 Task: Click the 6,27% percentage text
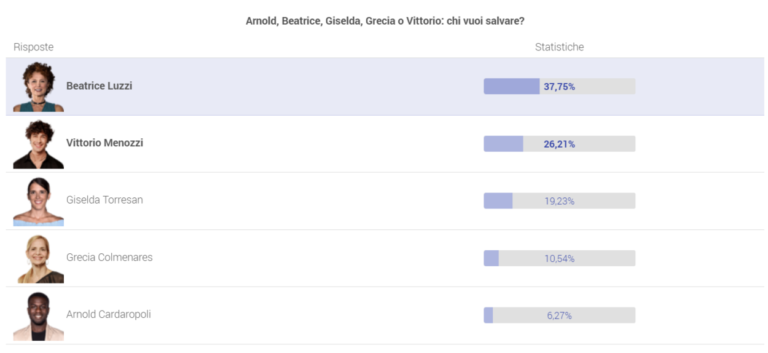pyautogui.click(x=559, y=315)
